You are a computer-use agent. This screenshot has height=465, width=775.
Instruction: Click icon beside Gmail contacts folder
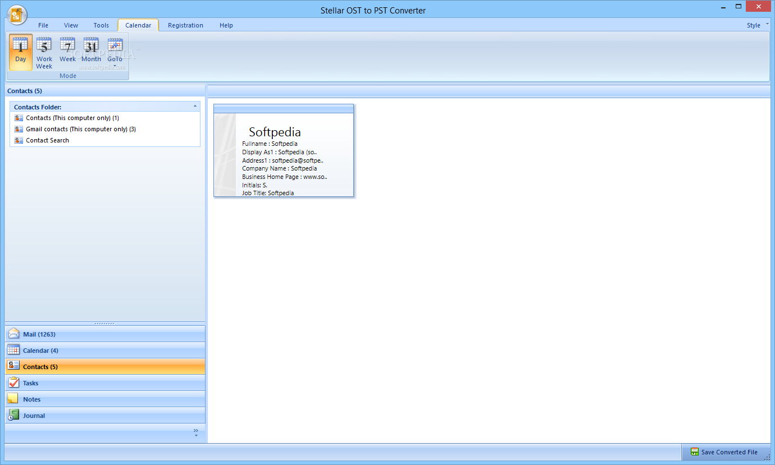[x=19, y=129]
